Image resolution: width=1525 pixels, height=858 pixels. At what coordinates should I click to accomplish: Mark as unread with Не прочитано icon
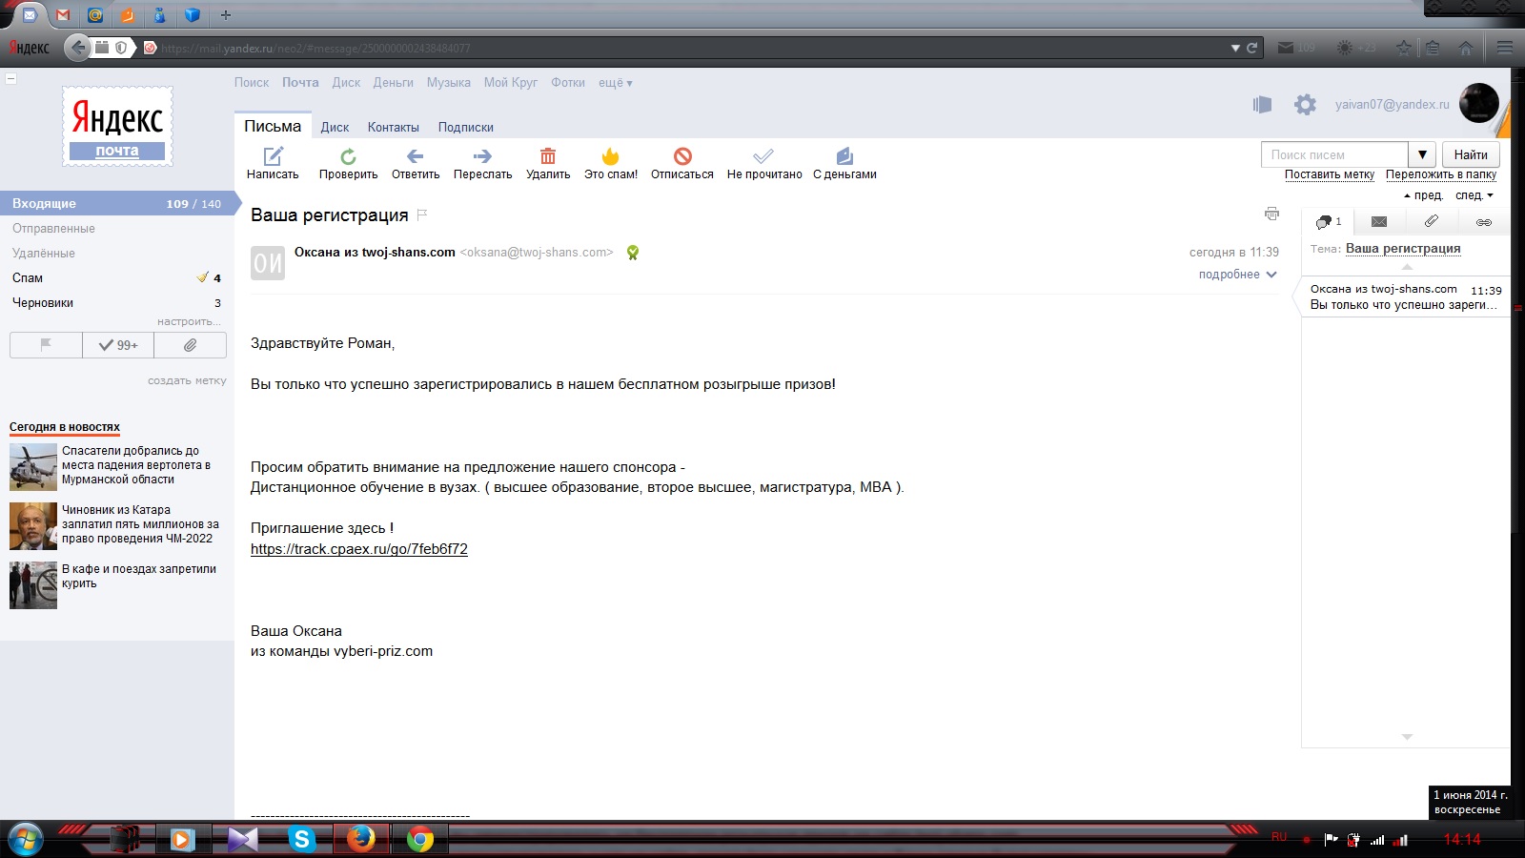[x=763, y=156]
